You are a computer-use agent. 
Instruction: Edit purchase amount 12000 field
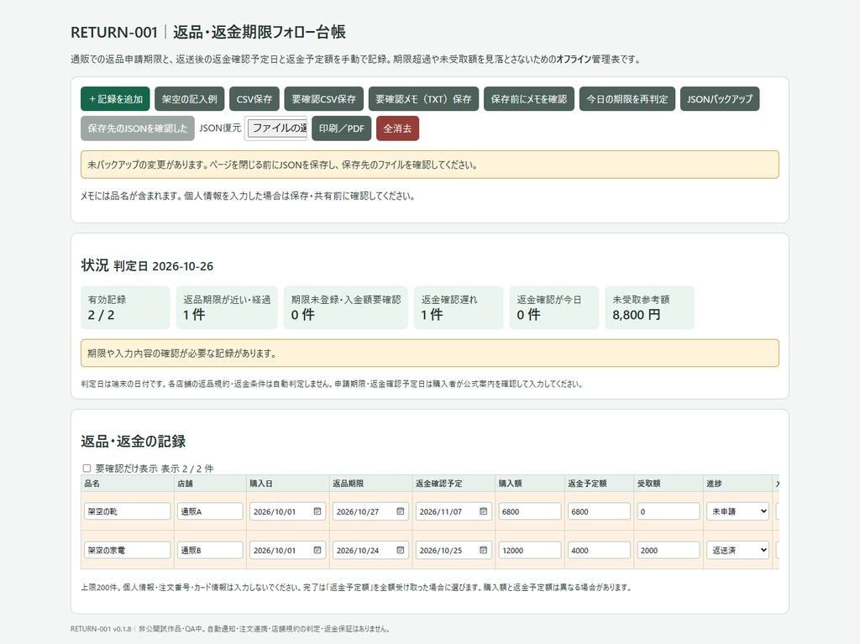click(x=530, y=550)
